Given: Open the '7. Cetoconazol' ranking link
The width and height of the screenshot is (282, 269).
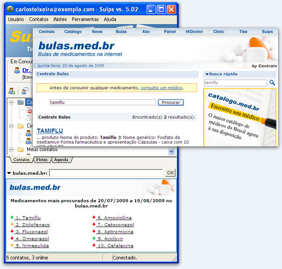Looking at the screenshot, I should [x=115, y=224].
